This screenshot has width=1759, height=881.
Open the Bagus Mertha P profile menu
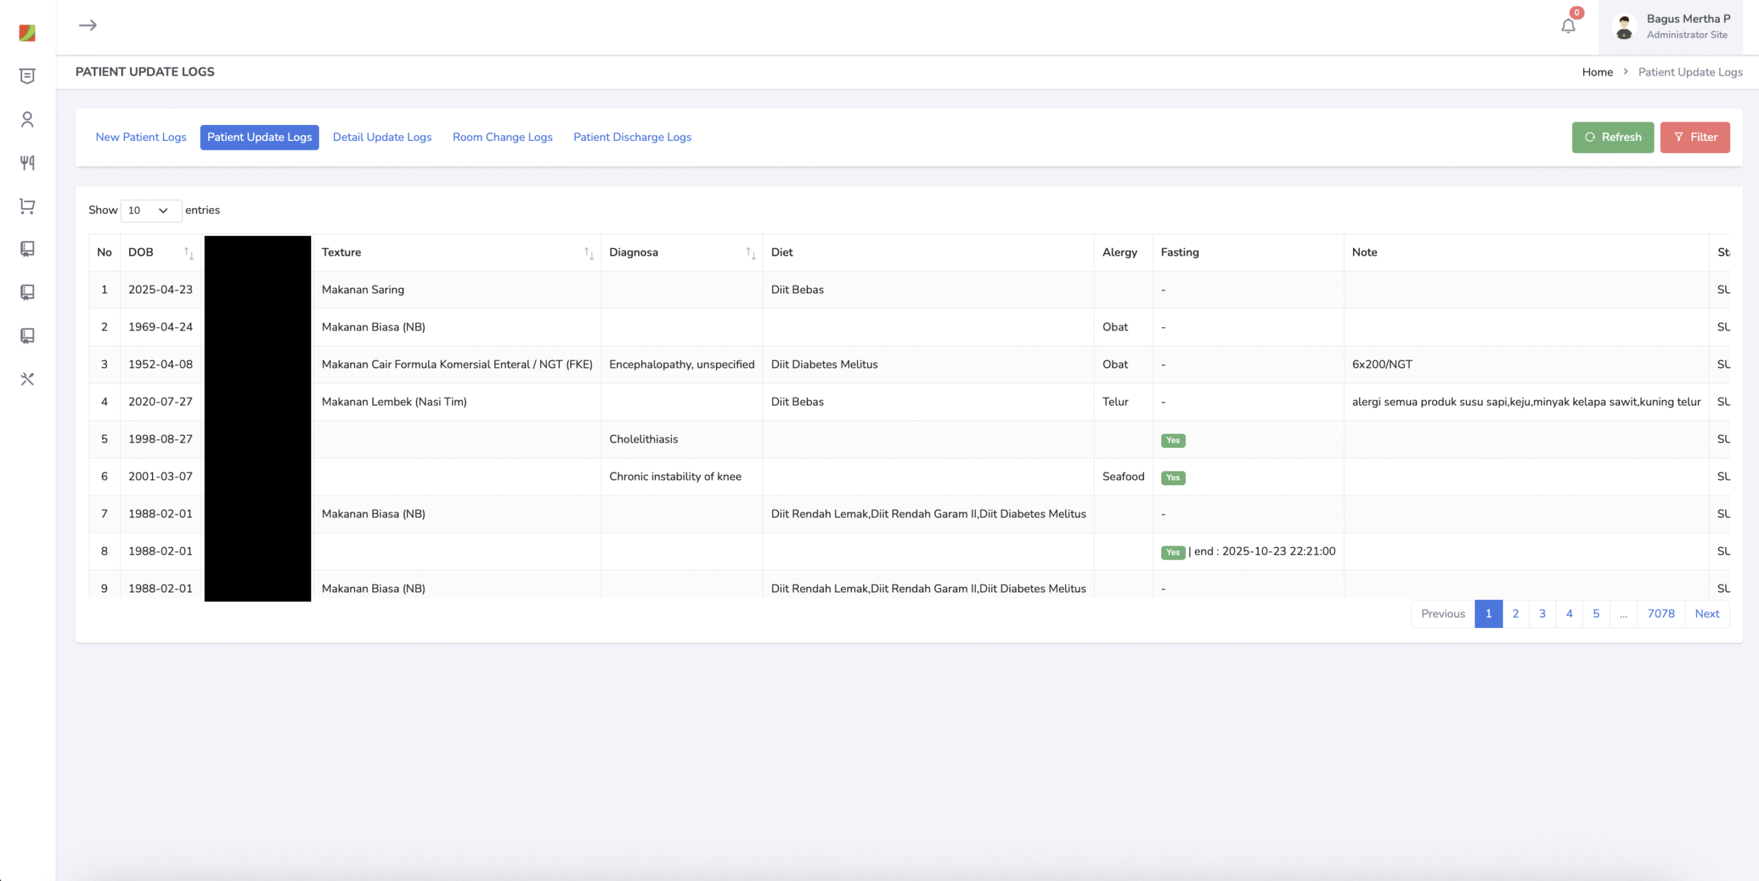[x=1670, y=27]
